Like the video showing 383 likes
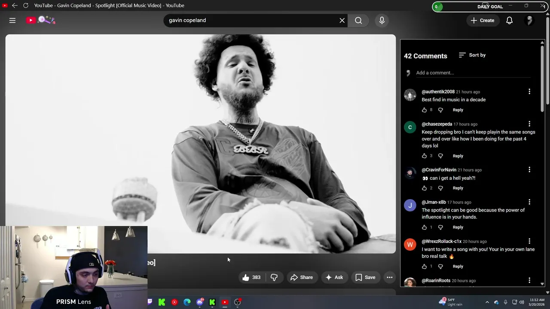550x309 pixels. [x=251, y=277]
